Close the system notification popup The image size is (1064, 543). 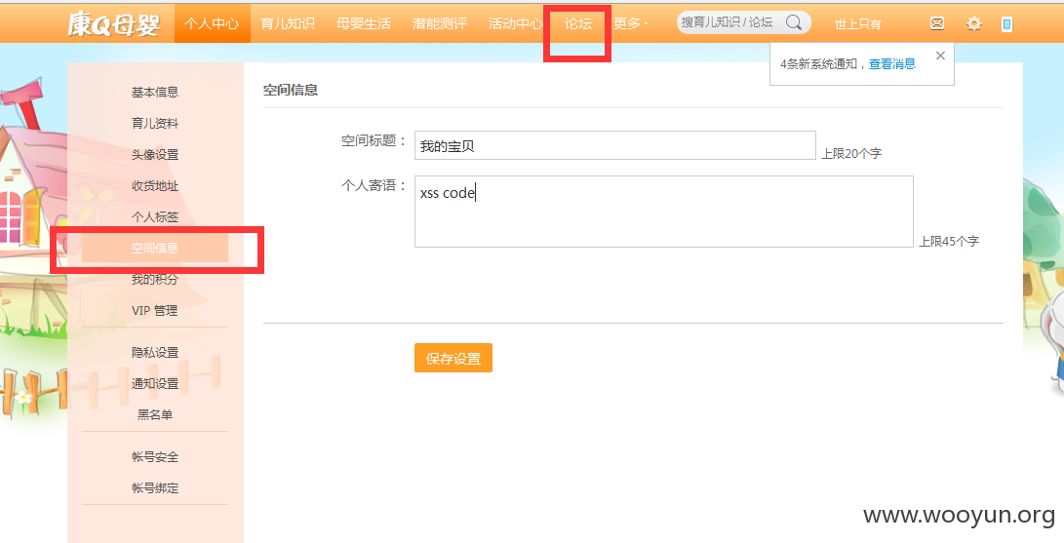tap(940, 56)
